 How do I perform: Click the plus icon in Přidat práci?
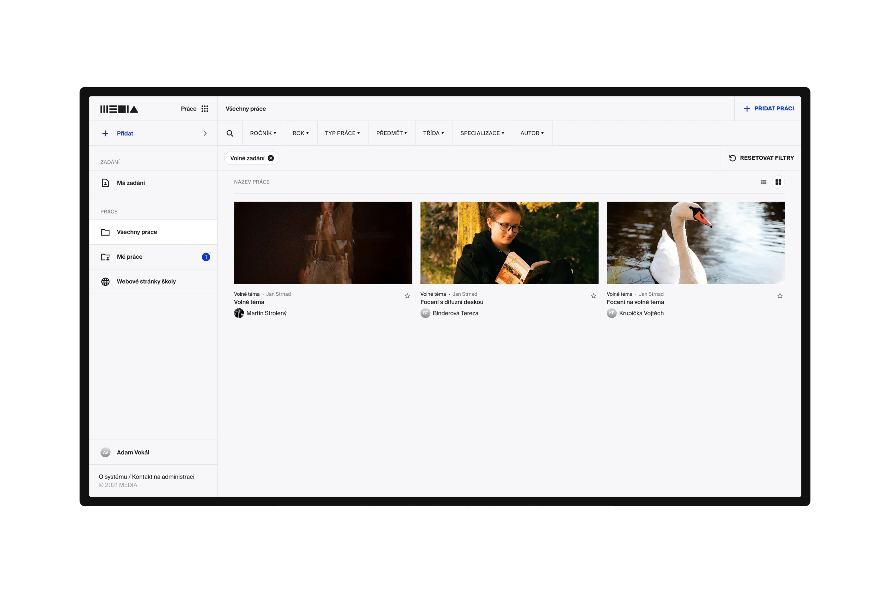[x=747, y=109]
